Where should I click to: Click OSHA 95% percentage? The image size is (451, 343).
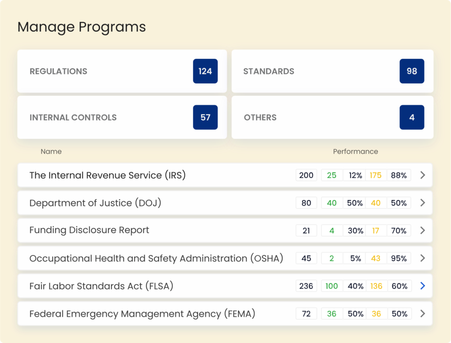coord(399,258)
